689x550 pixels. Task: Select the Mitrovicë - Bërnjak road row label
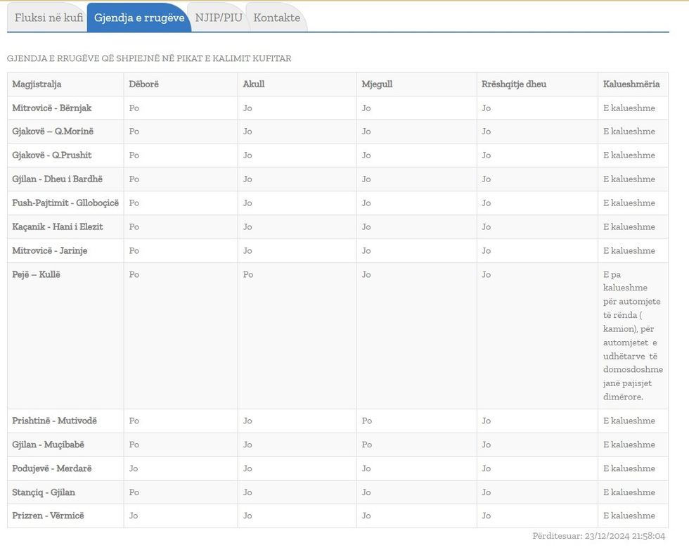pos(51,108)
